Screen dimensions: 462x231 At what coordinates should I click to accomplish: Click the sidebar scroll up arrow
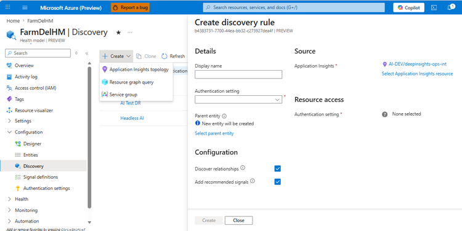(x=89, y=63)
